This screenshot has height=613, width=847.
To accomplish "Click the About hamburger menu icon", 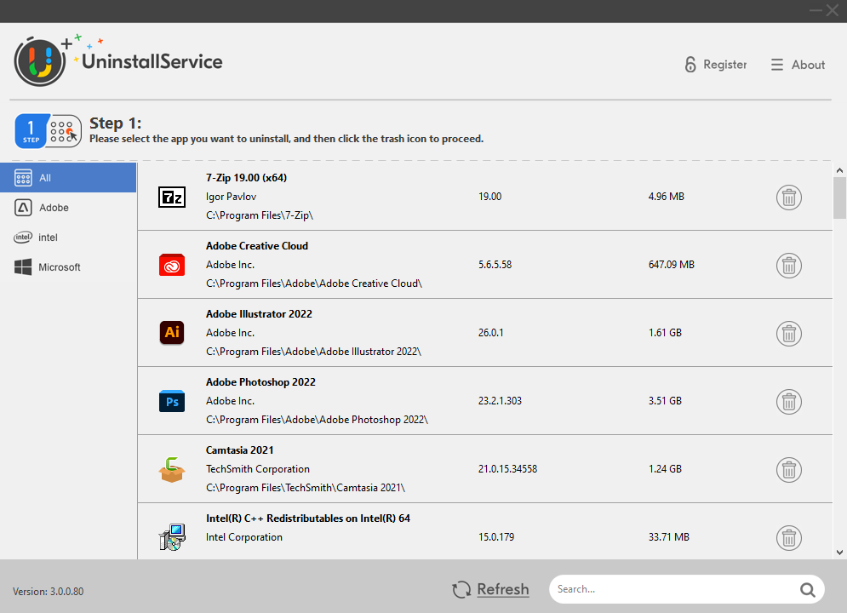I will [x=777, y=65].
